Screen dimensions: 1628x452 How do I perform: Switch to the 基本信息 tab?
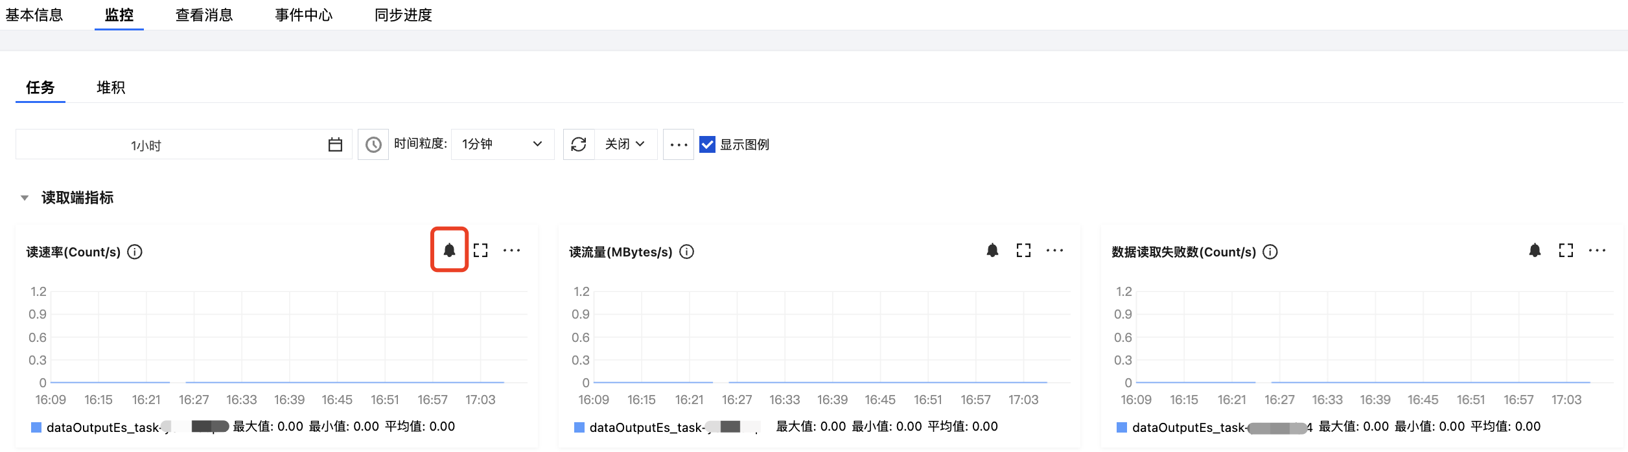click(x=34, y=15)
